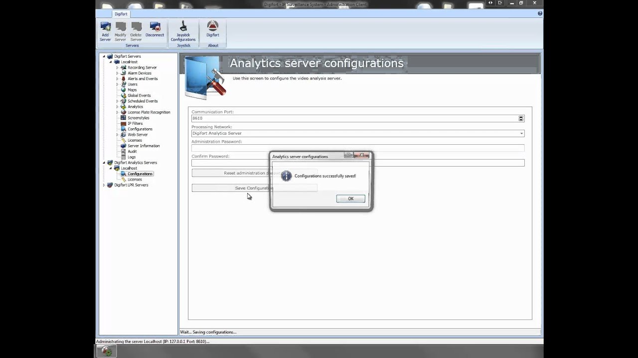Click the Reset administration password button

click(254, 173)
